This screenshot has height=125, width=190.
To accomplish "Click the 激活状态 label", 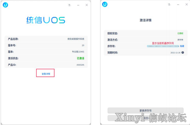I will [x=13, y=58].
